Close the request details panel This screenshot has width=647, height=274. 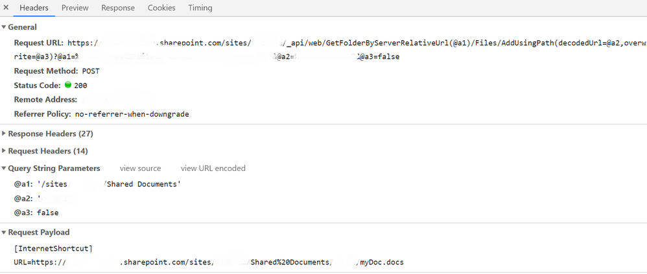click(6, 7)
